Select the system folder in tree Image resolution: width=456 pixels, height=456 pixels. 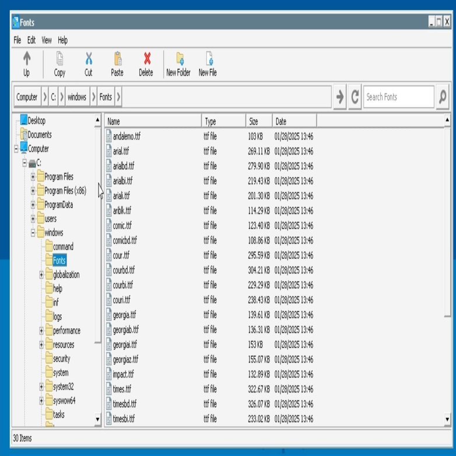[x=61, y=372]
